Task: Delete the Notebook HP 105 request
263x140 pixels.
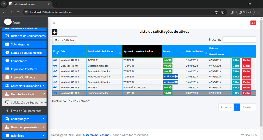Action: [247, 71]
